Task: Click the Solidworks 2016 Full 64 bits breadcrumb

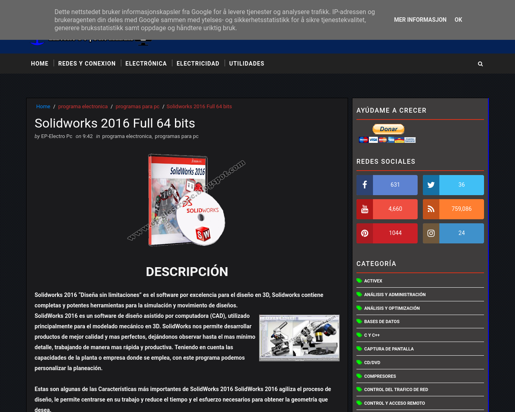Action: [199, 107]
